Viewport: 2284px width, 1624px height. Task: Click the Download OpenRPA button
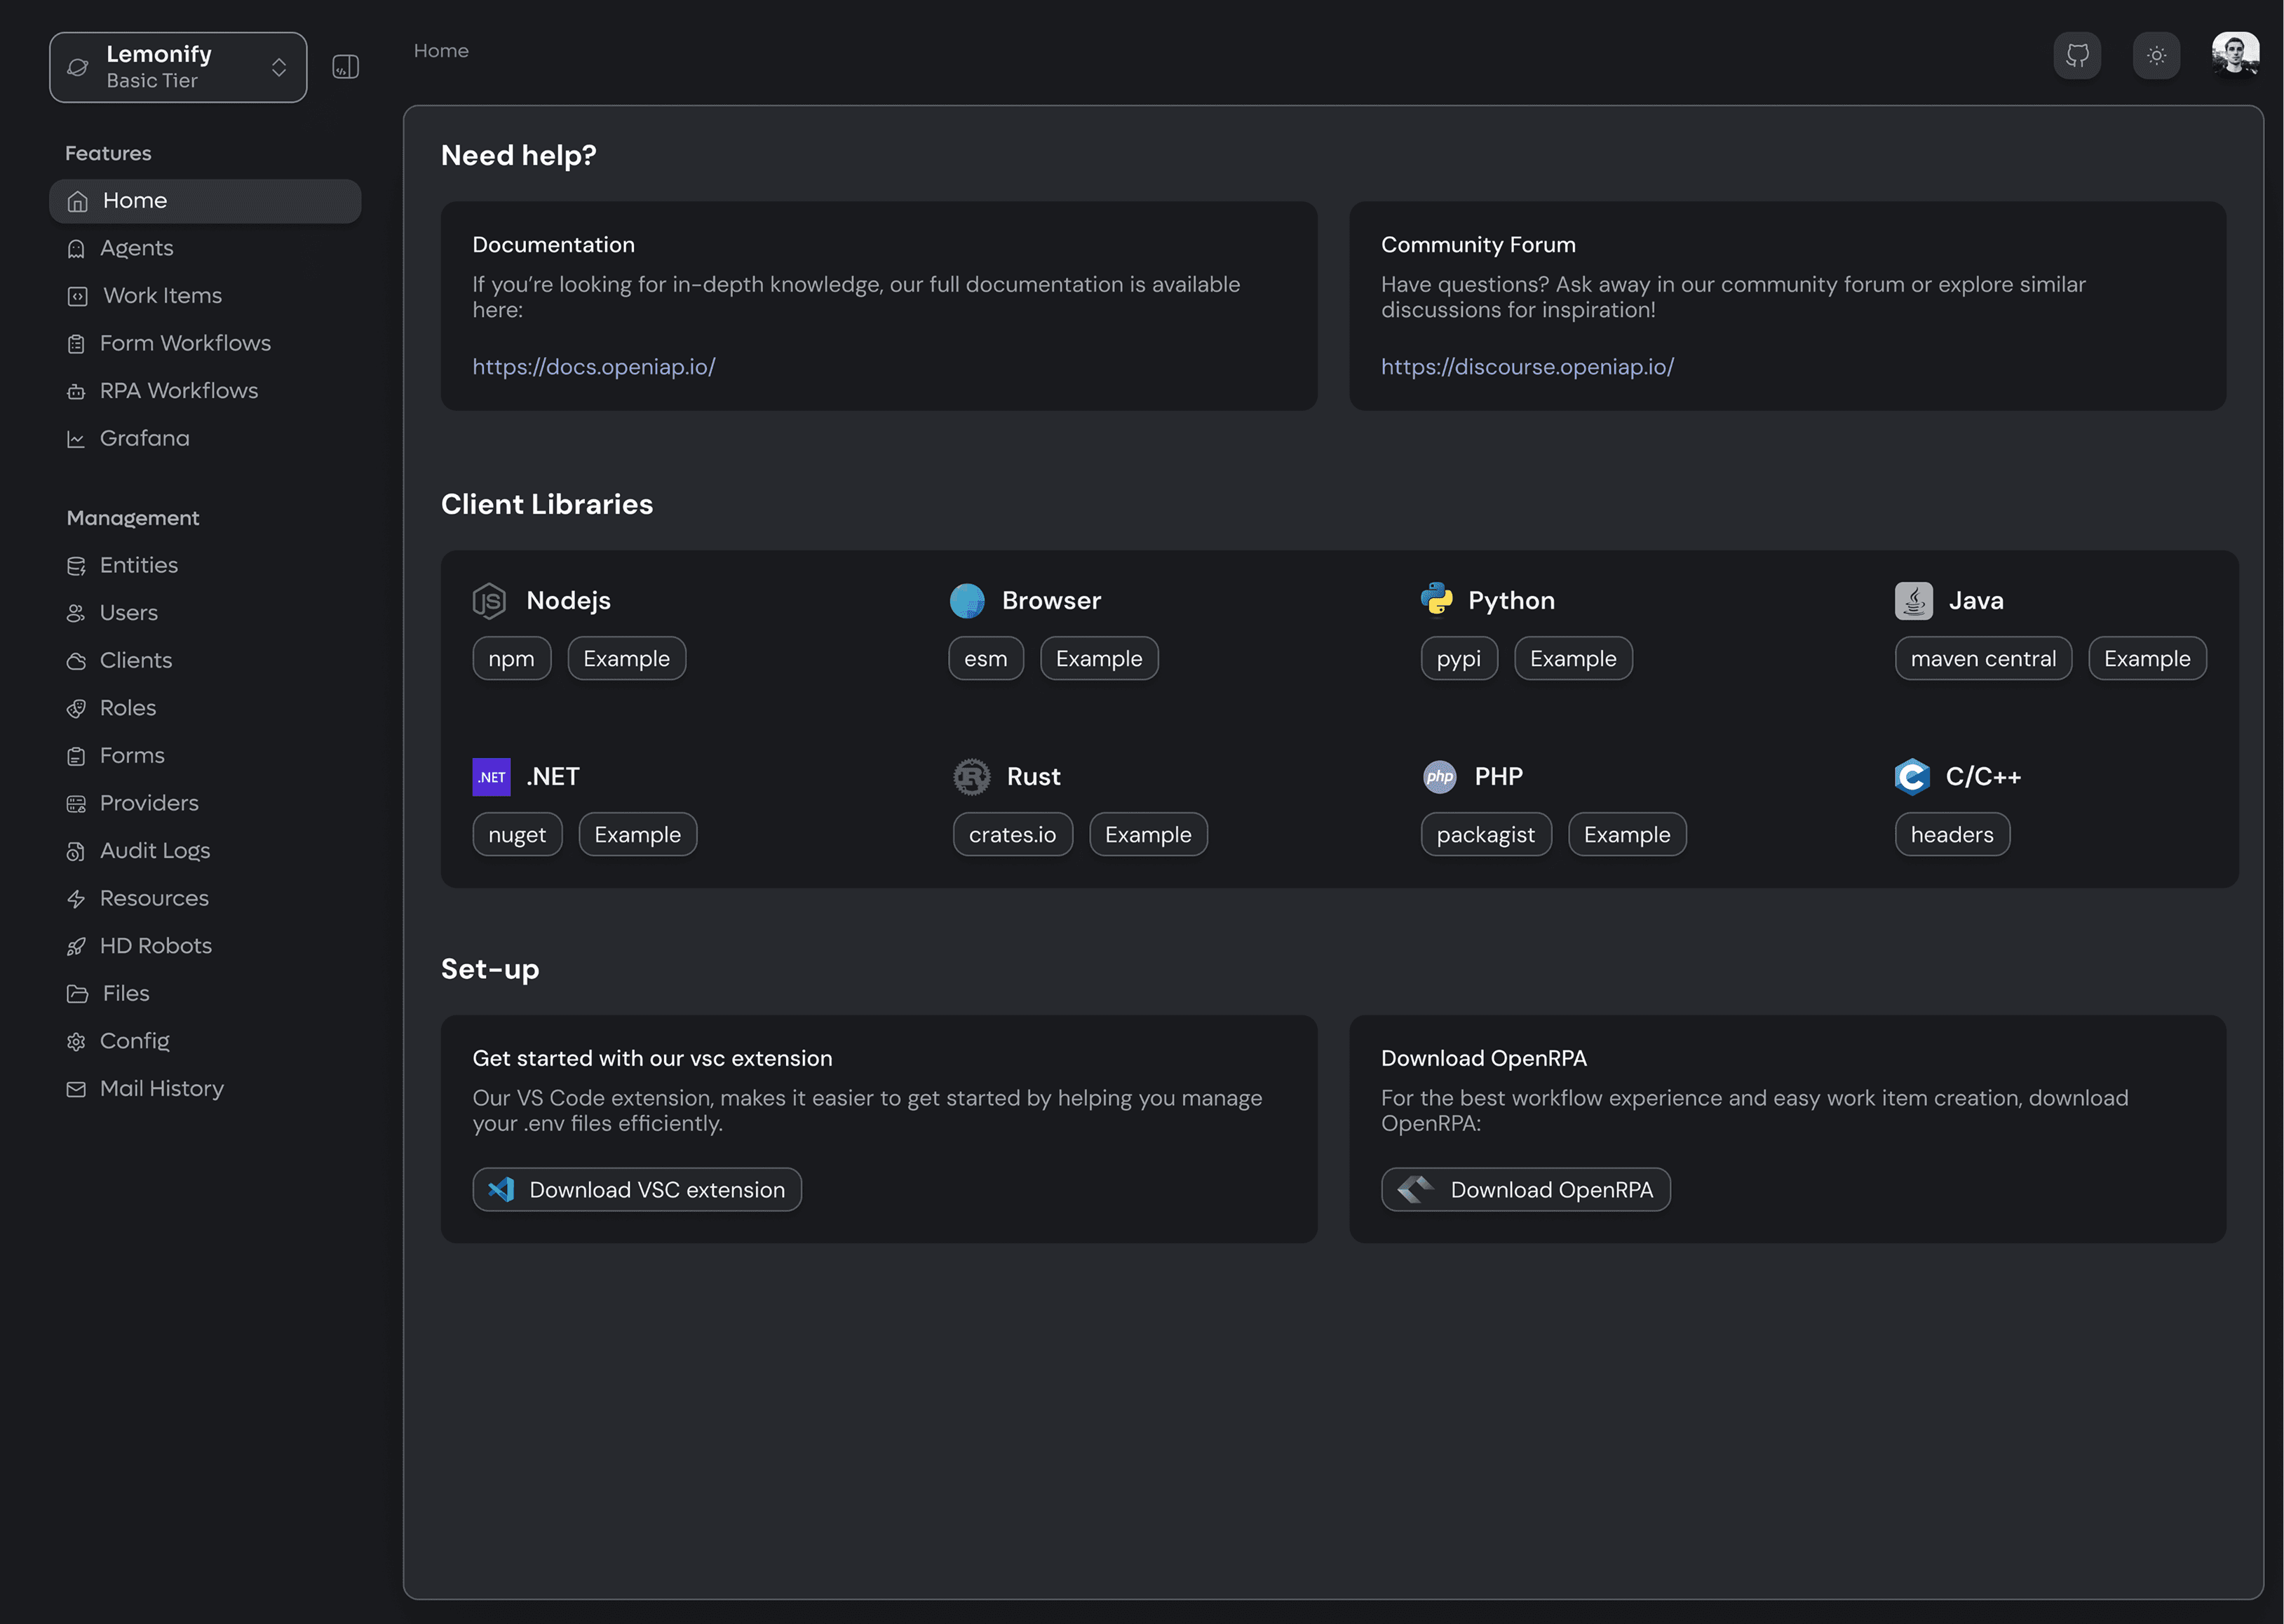(x=1525, y=1190)
